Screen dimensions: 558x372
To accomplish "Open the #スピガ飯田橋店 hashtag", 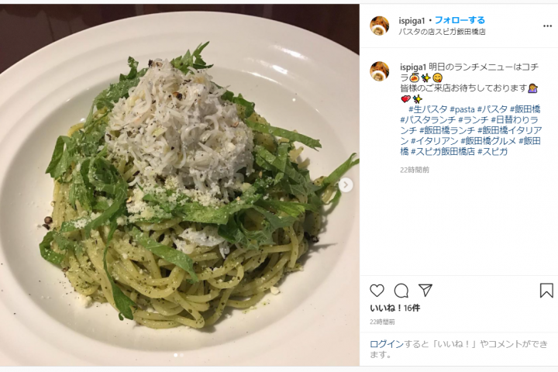I will [443, 152].
